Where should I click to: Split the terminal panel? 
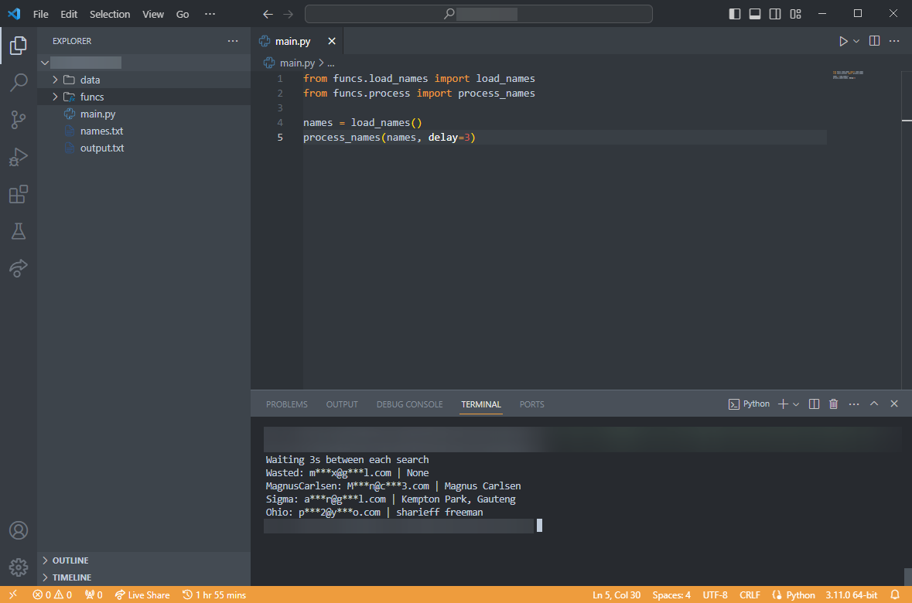point(815,404)
